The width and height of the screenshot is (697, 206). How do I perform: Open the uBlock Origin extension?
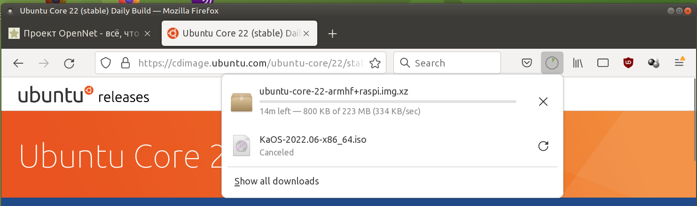pos(628,63)
